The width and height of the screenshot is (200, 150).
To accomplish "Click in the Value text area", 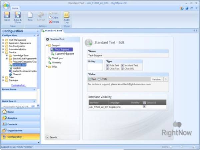I will pos(128,86).
